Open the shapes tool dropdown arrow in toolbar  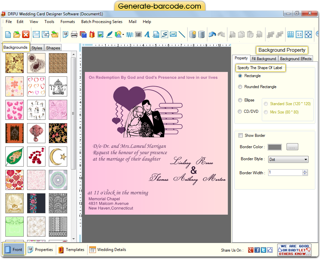coord(123,35)
